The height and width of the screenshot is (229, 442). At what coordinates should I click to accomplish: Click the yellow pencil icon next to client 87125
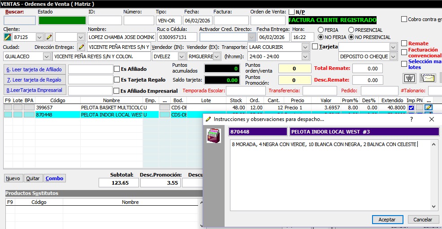point(49,37)
